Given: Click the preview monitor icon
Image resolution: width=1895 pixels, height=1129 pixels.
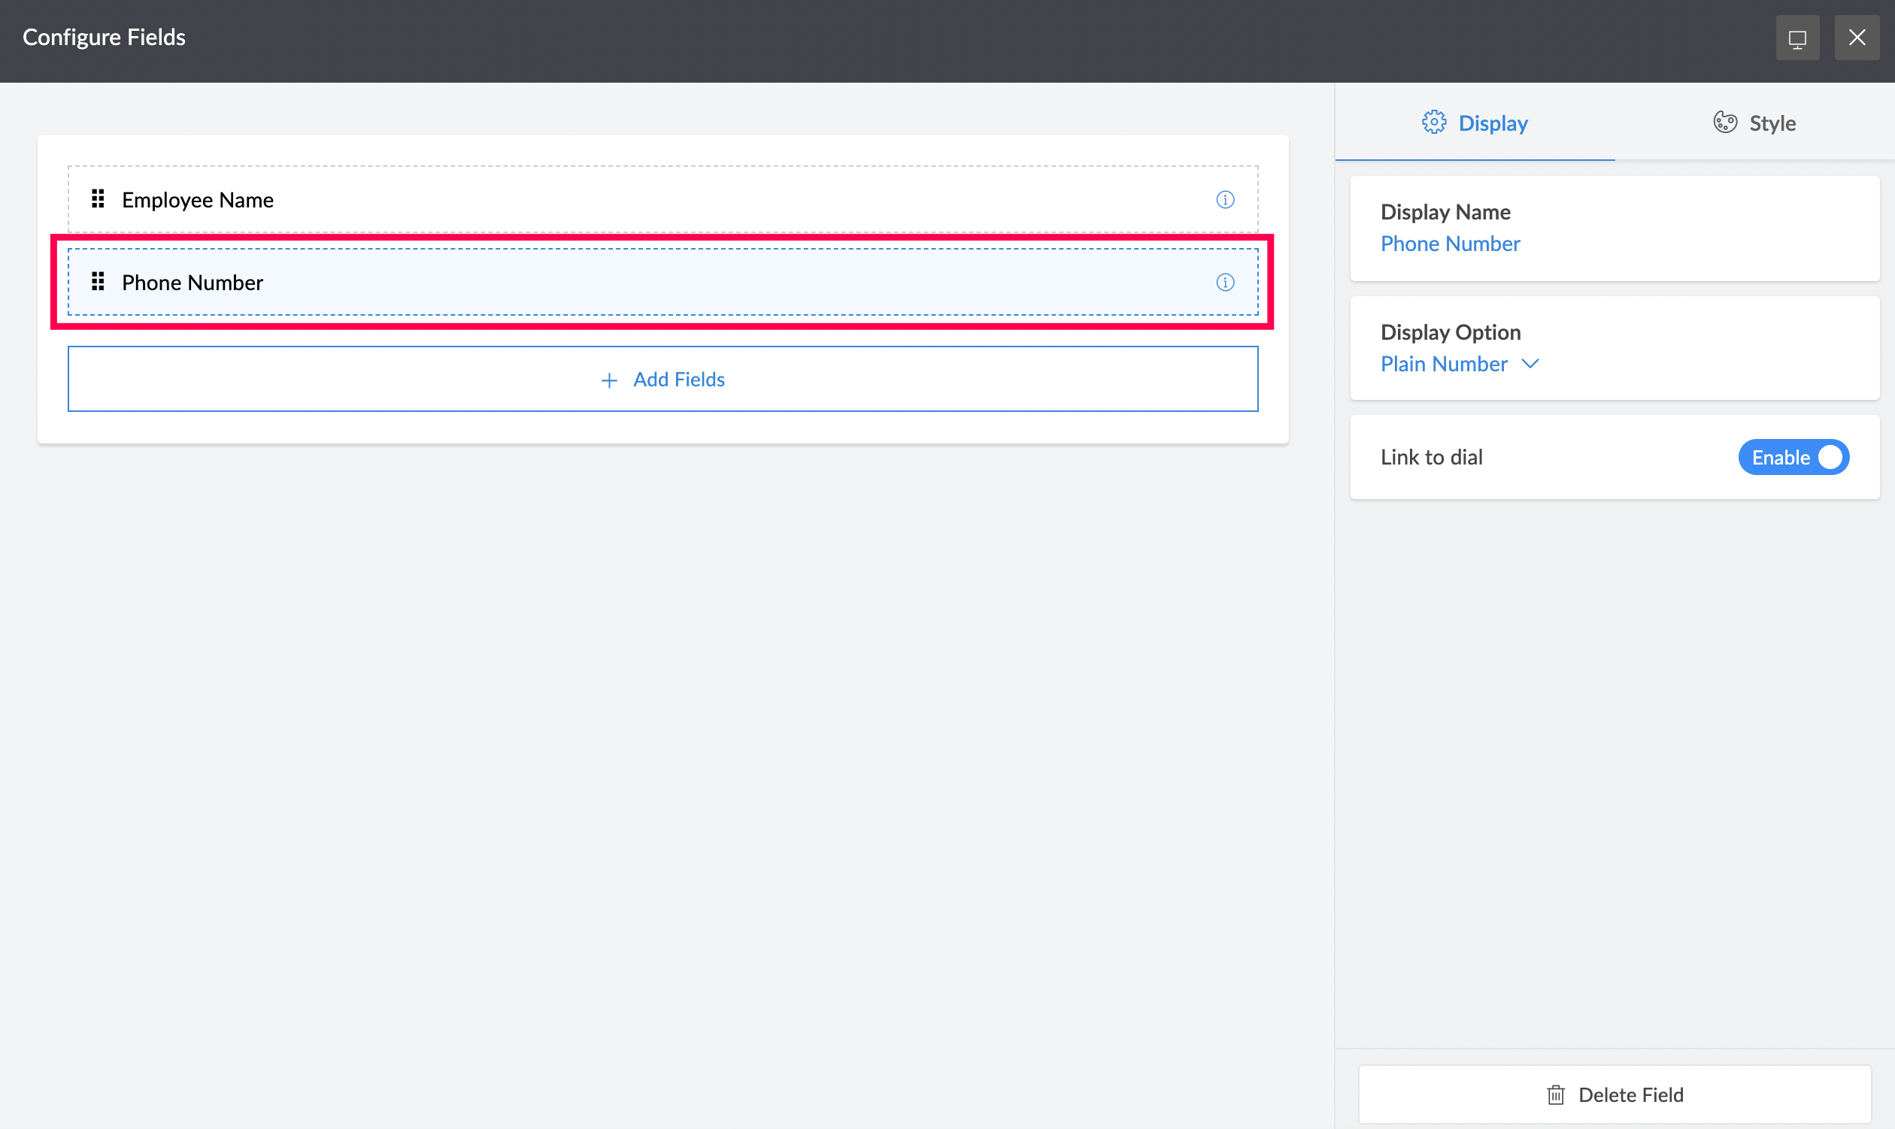Looking at the screenshot, I should (1796, 38).
